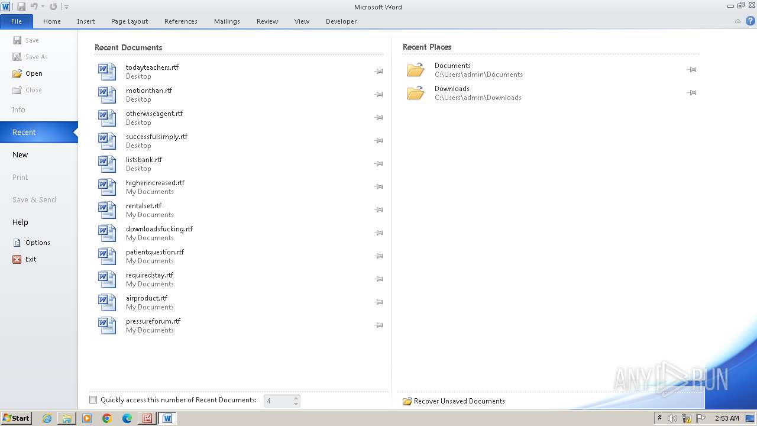757x426 pixels.
Task: Open higherincreased.rtf from Recent Documents
Action: click(x=239, y=187)
